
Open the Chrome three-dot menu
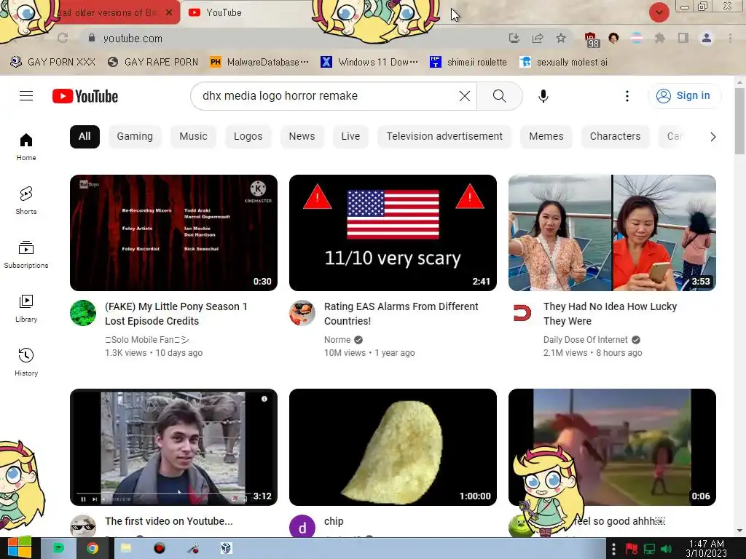point(730,38)
